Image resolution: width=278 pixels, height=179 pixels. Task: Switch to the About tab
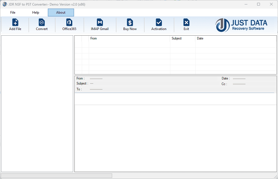click(x=61, y=12)
